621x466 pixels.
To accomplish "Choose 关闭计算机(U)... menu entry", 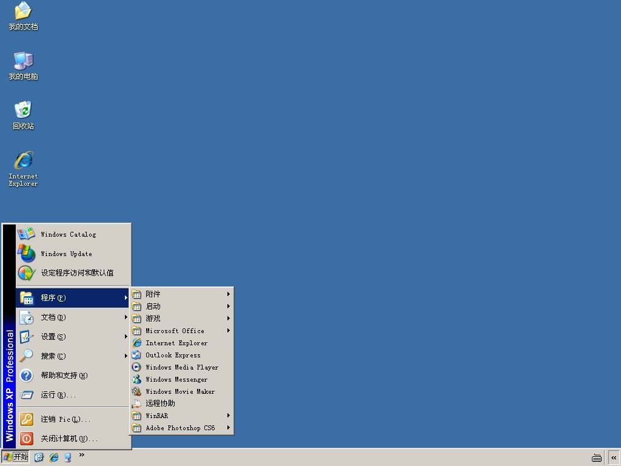I will pos(73,439).
